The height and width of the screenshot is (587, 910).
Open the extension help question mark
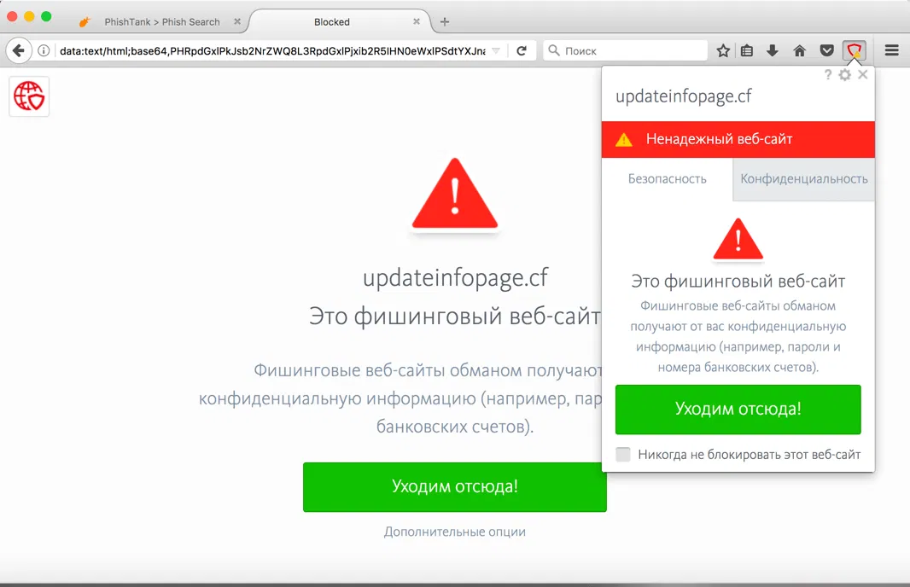pyautogui.click(x=828, y=74)
